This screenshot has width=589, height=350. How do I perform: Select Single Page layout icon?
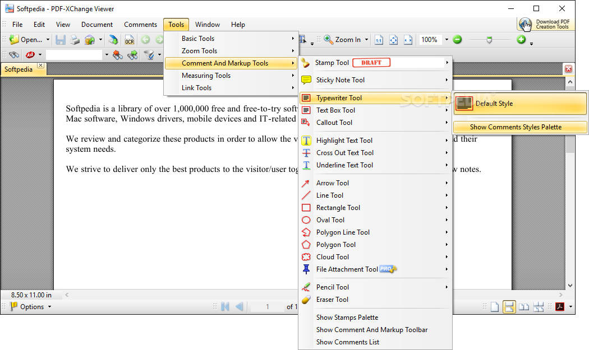[x=495, y=307]
